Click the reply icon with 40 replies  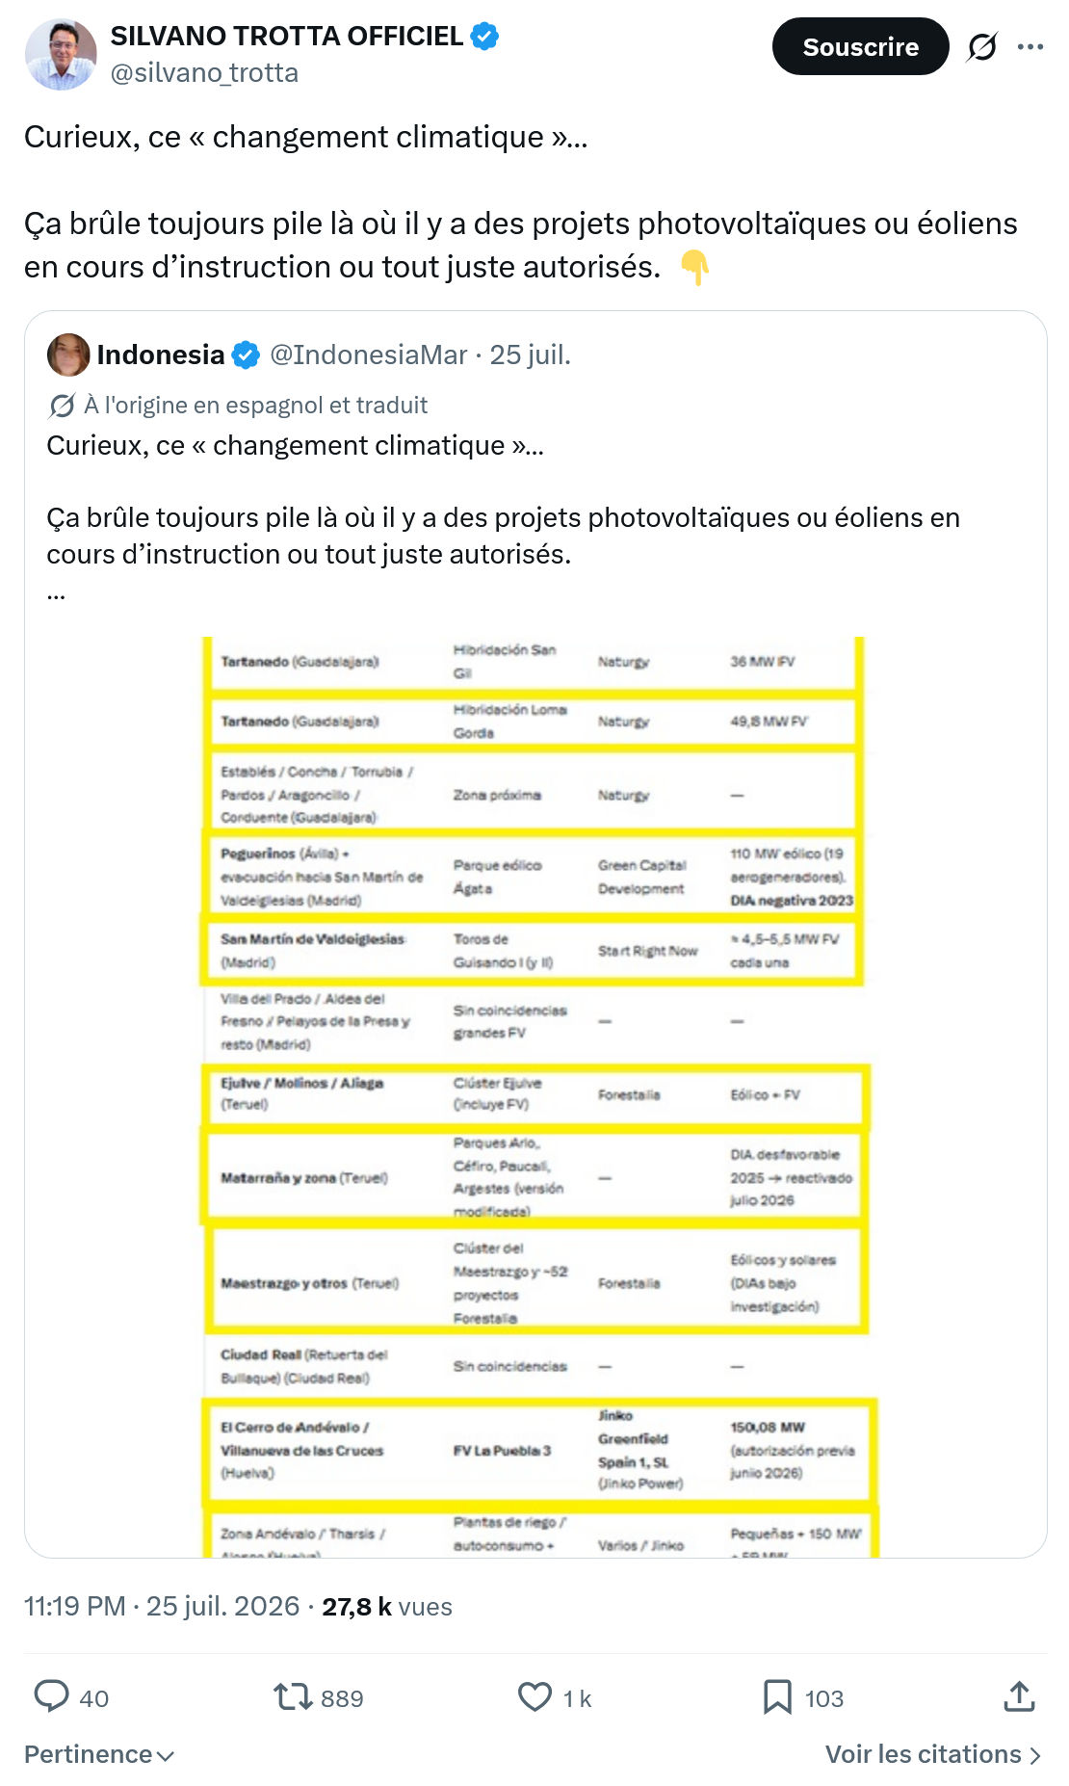click(x=51, y=1696)
